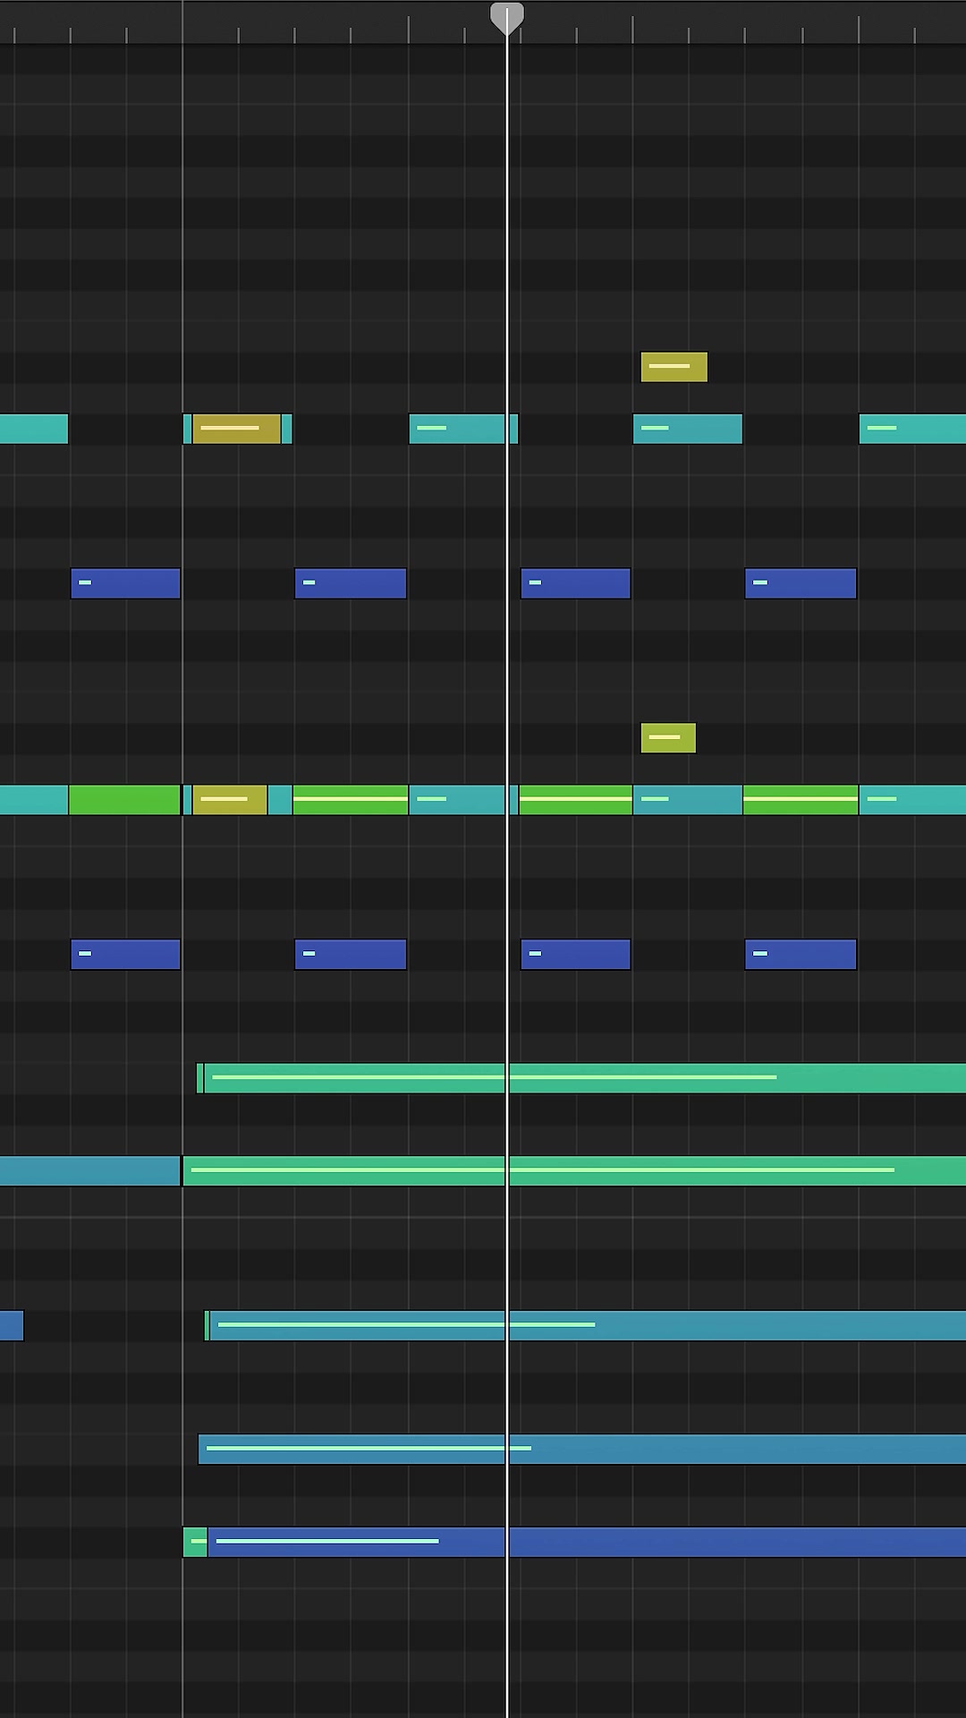Select the first blue note in the upper blue row
This screenshot has width=966, height=1718.
125,583
